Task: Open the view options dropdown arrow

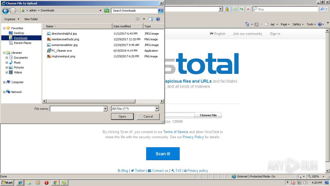Action: coord(144,19)
